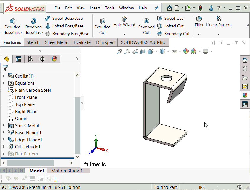
Task: Expand the Cut list folder
Action: coord(4,76)
